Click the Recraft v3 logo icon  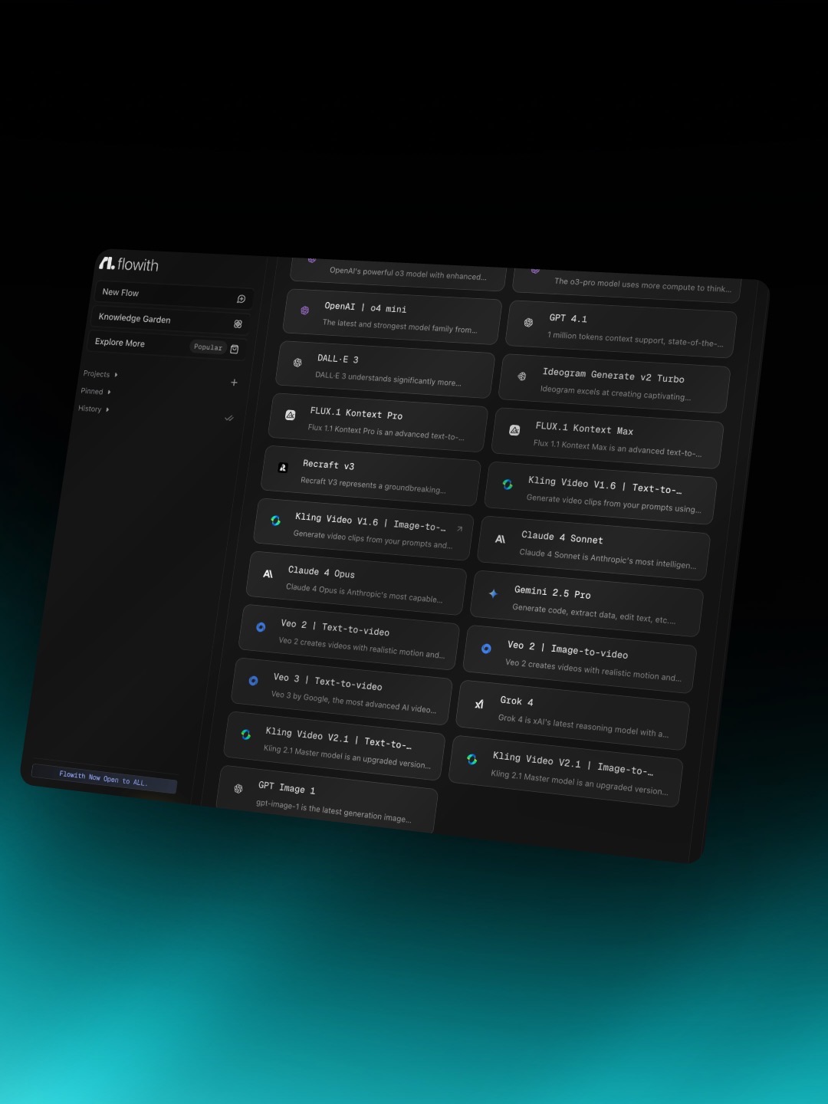[282, 468]
